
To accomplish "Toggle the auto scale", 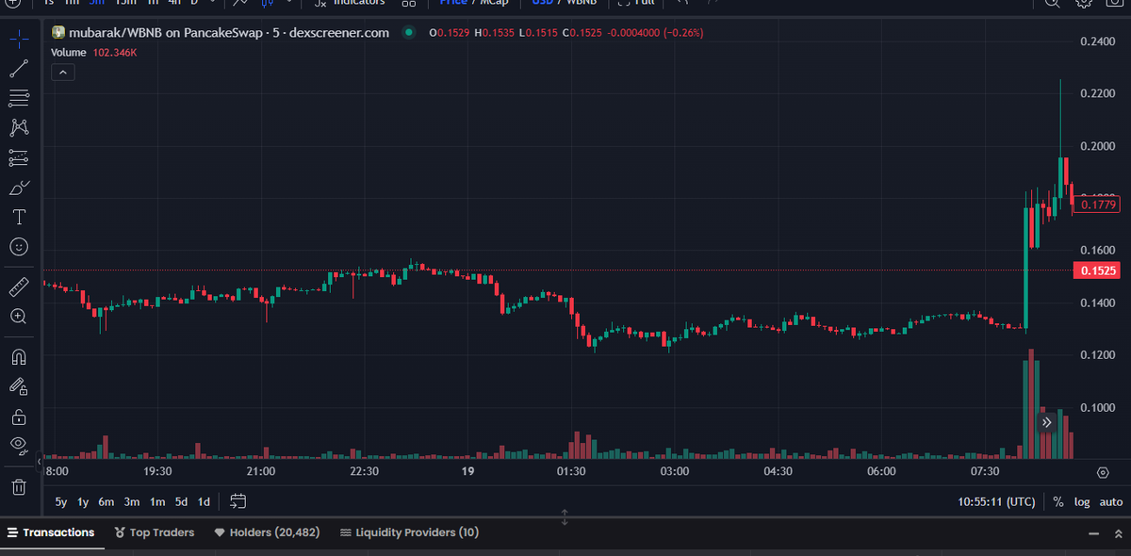I will click(1111, 502).
